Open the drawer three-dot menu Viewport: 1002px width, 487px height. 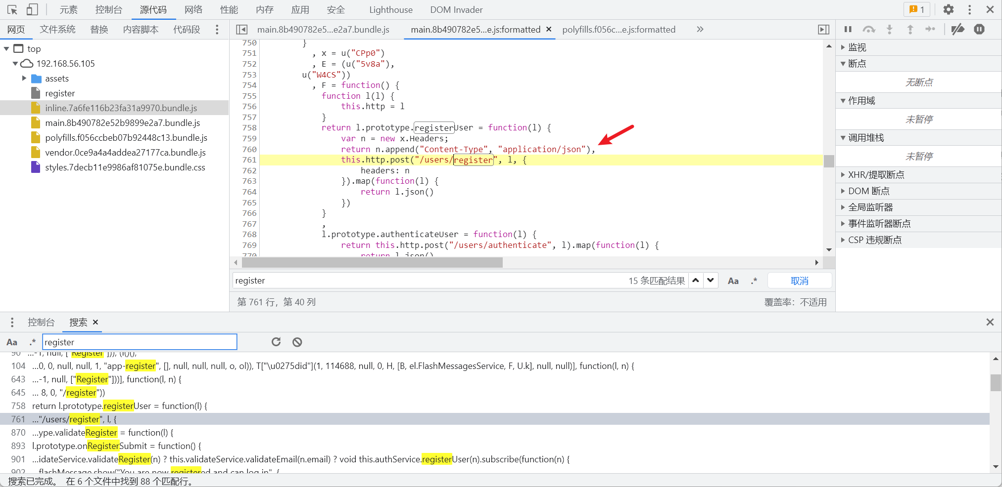click(12, 323)
